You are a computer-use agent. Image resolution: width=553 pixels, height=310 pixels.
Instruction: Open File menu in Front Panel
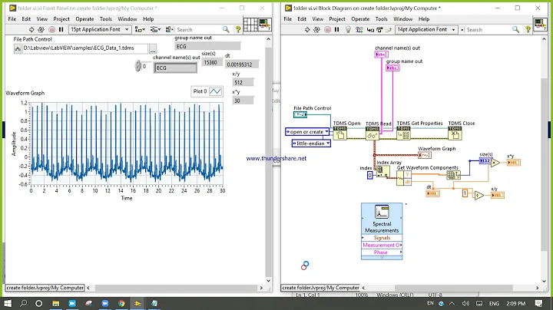tap(12, 19)
